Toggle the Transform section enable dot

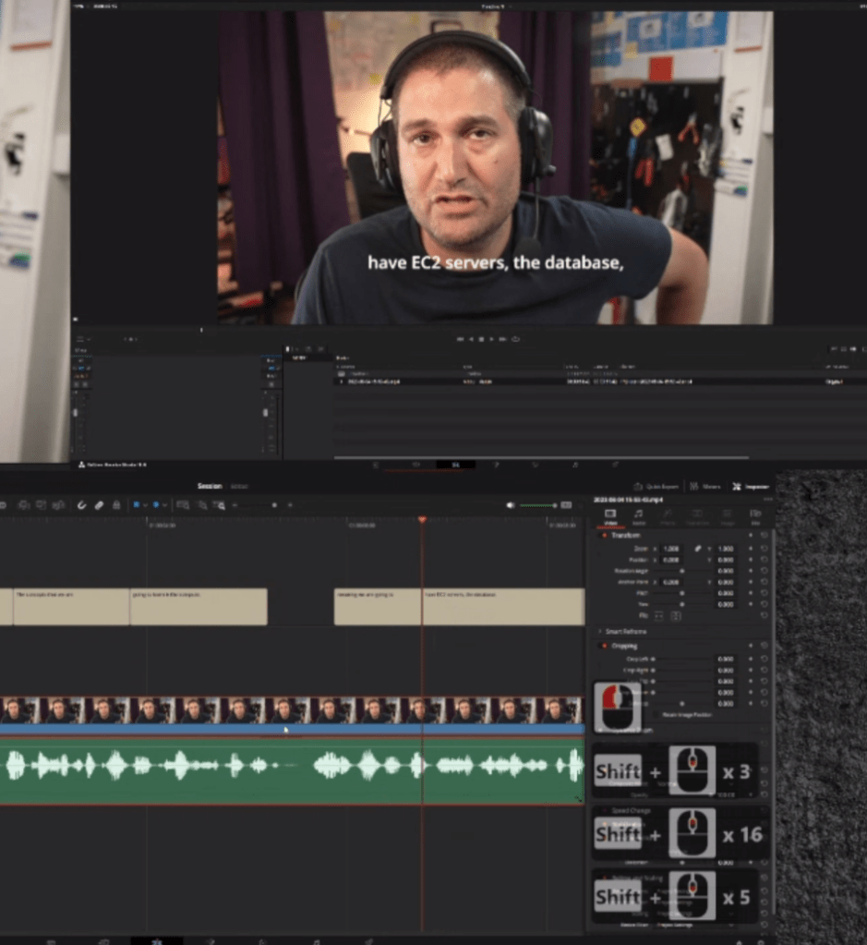click(604, 535)
